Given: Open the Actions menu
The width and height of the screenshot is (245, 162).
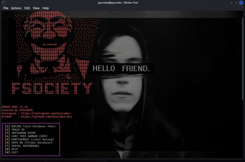Looking at the screenshot, I should point(16,8).
